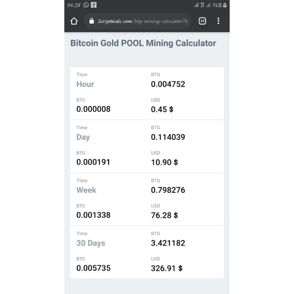Tap the WhatsApp notification icon
The height and width of the screenshot is (294, 294).
(x=86, y=5)
